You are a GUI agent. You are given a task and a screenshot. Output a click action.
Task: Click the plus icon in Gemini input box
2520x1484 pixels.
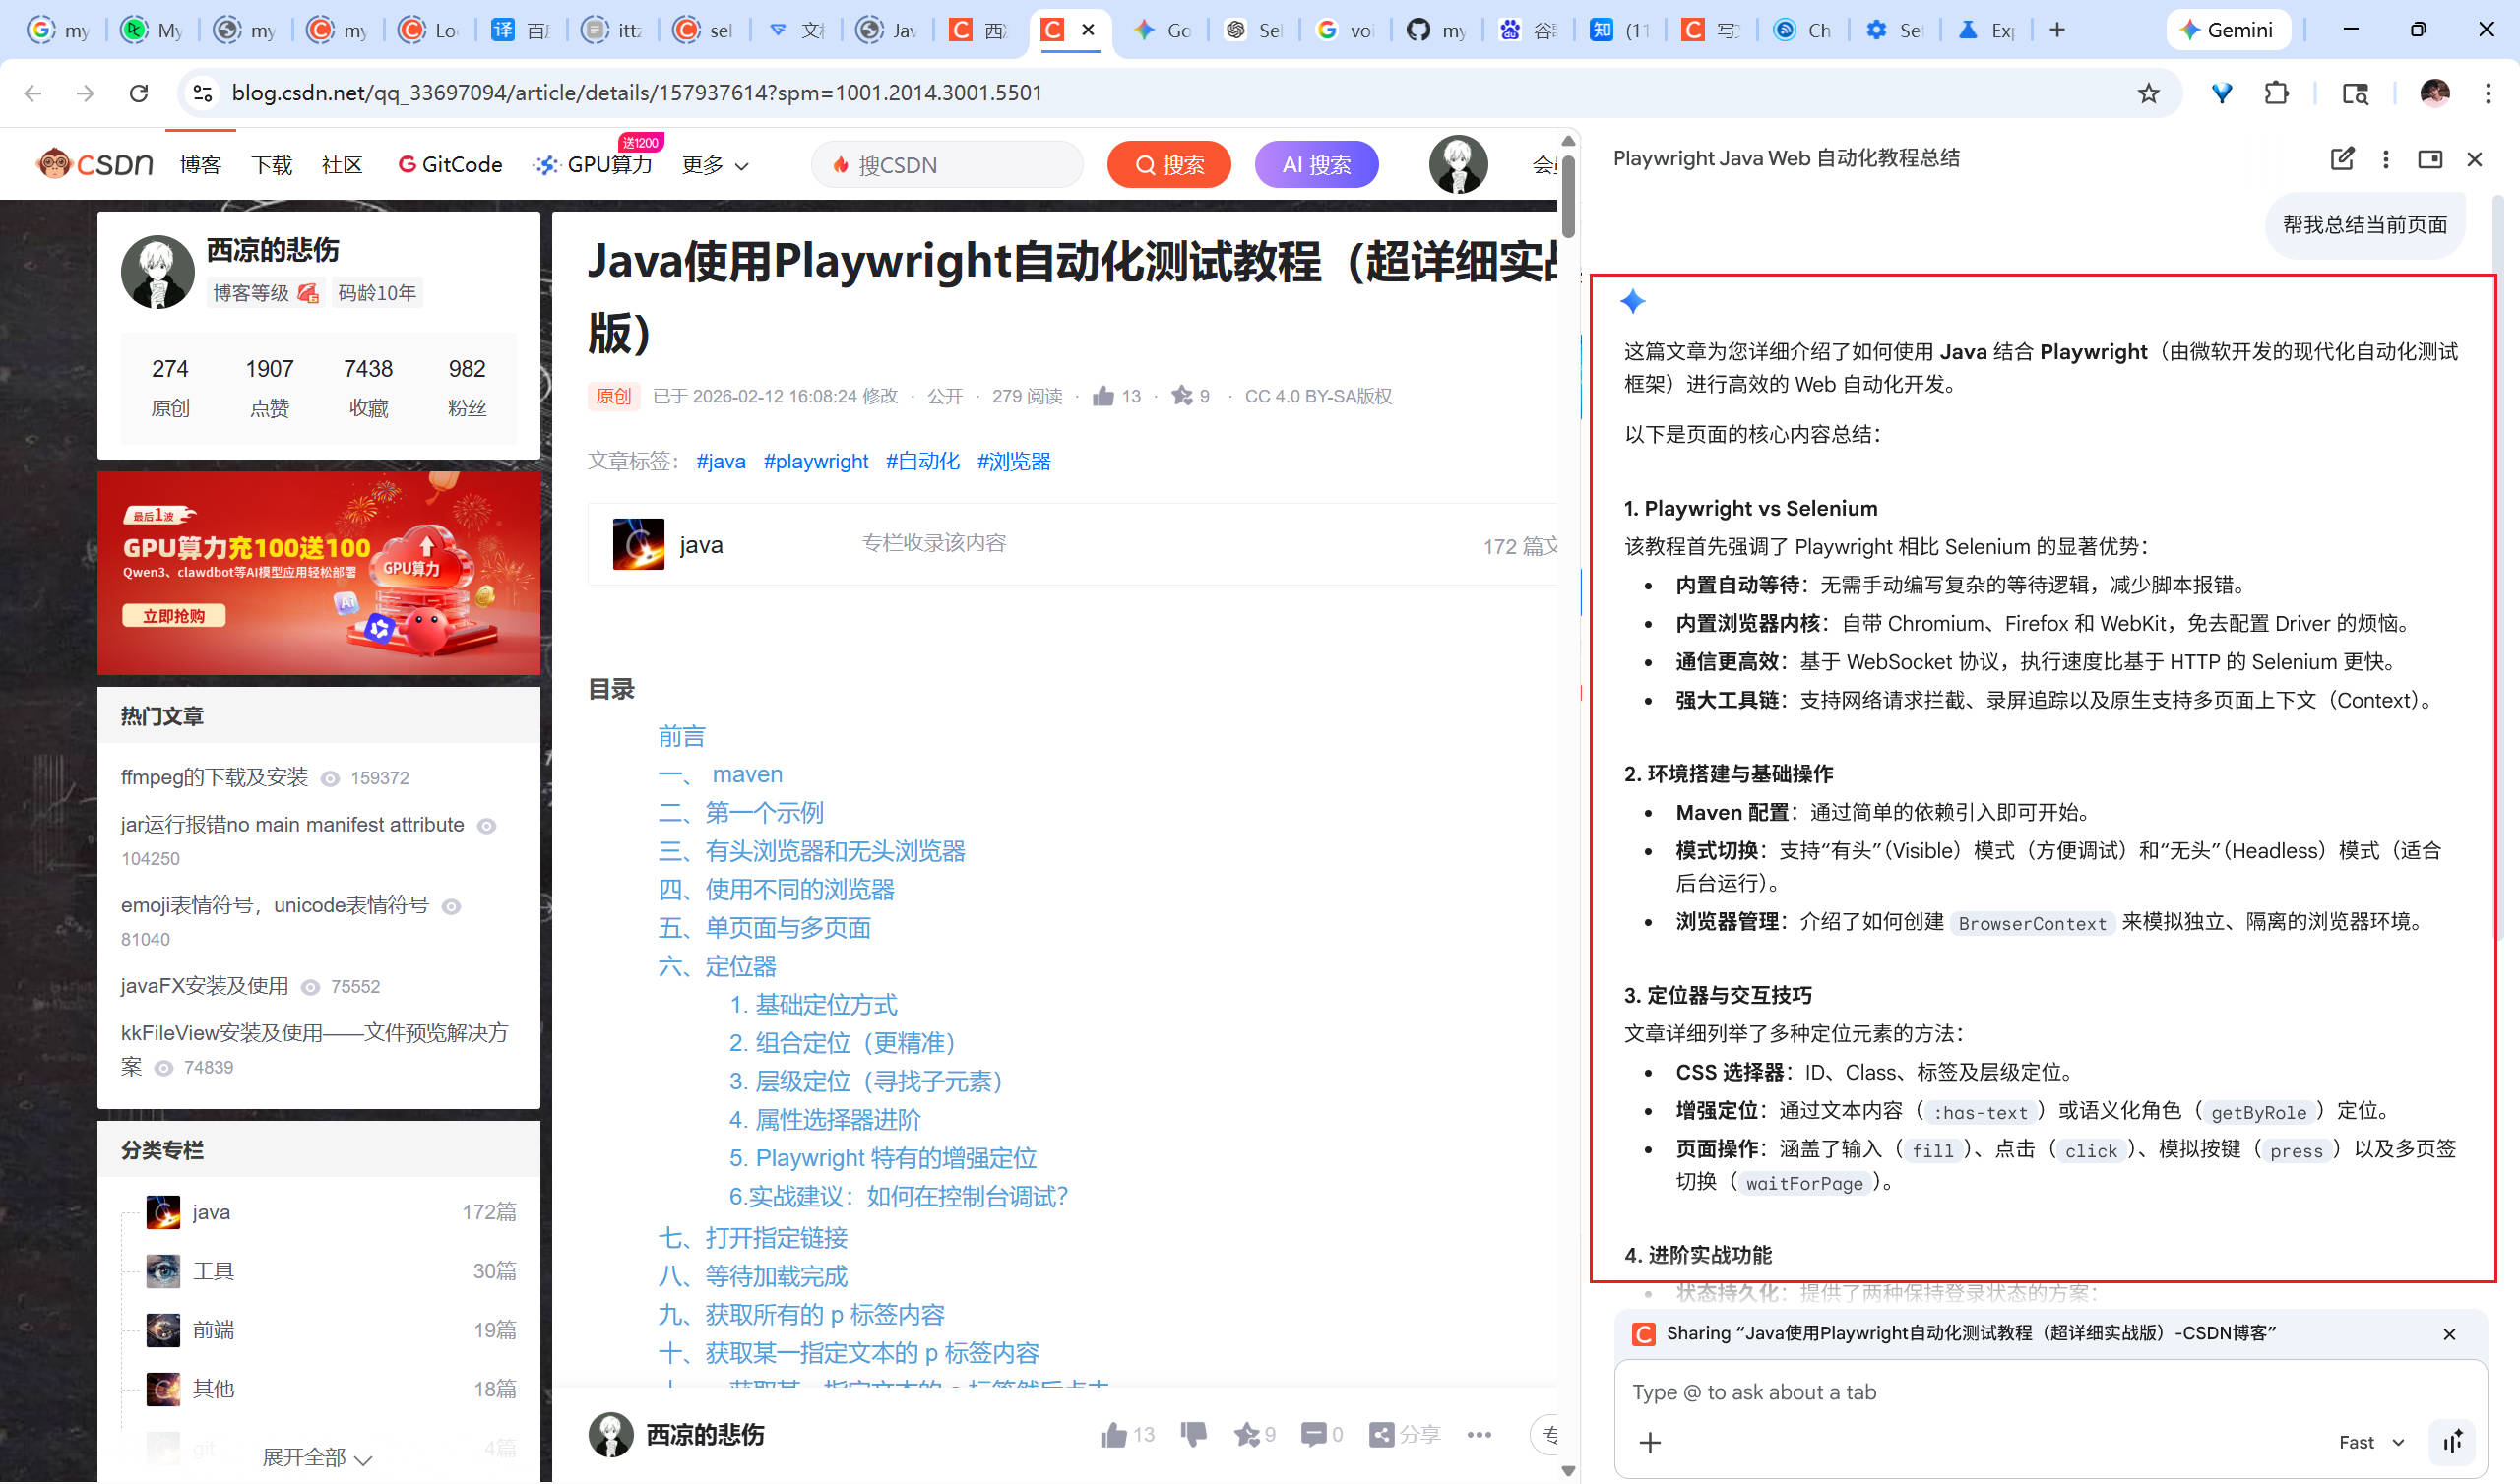pyautogui.click(x=1650, y=1443)
